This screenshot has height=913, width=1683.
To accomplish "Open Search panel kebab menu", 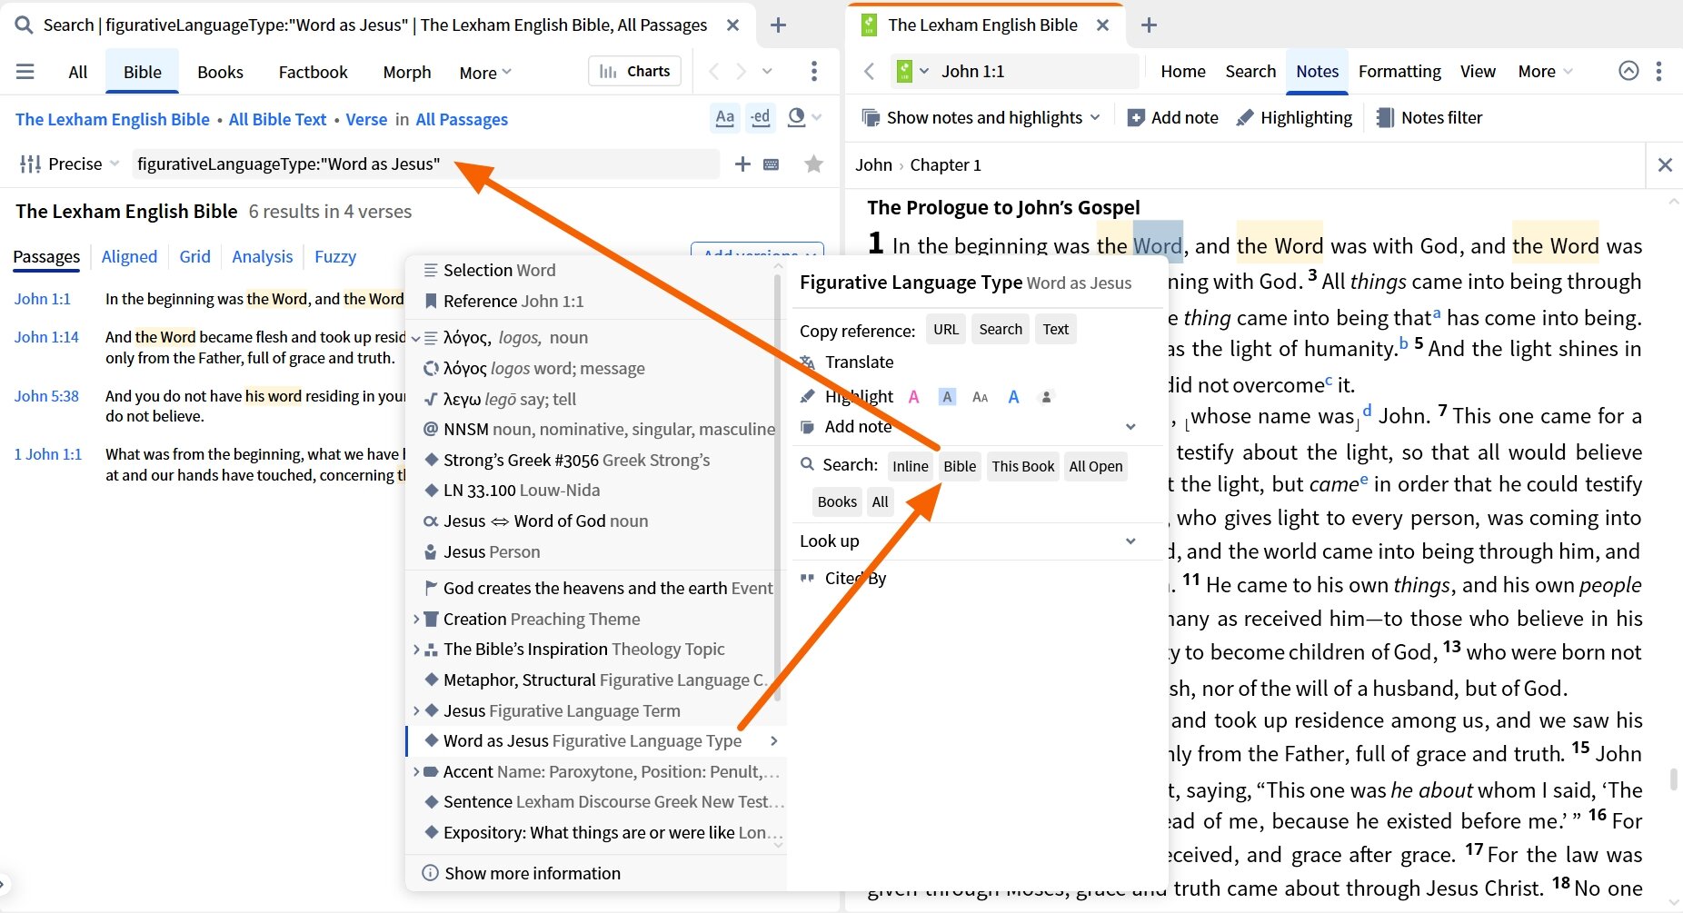I will (813, 71).
